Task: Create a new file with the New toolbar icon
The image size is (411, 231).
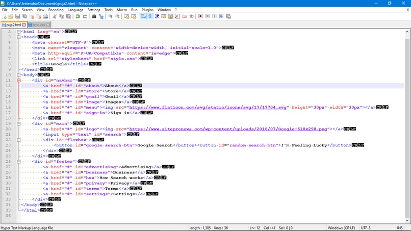Action: 4,16
